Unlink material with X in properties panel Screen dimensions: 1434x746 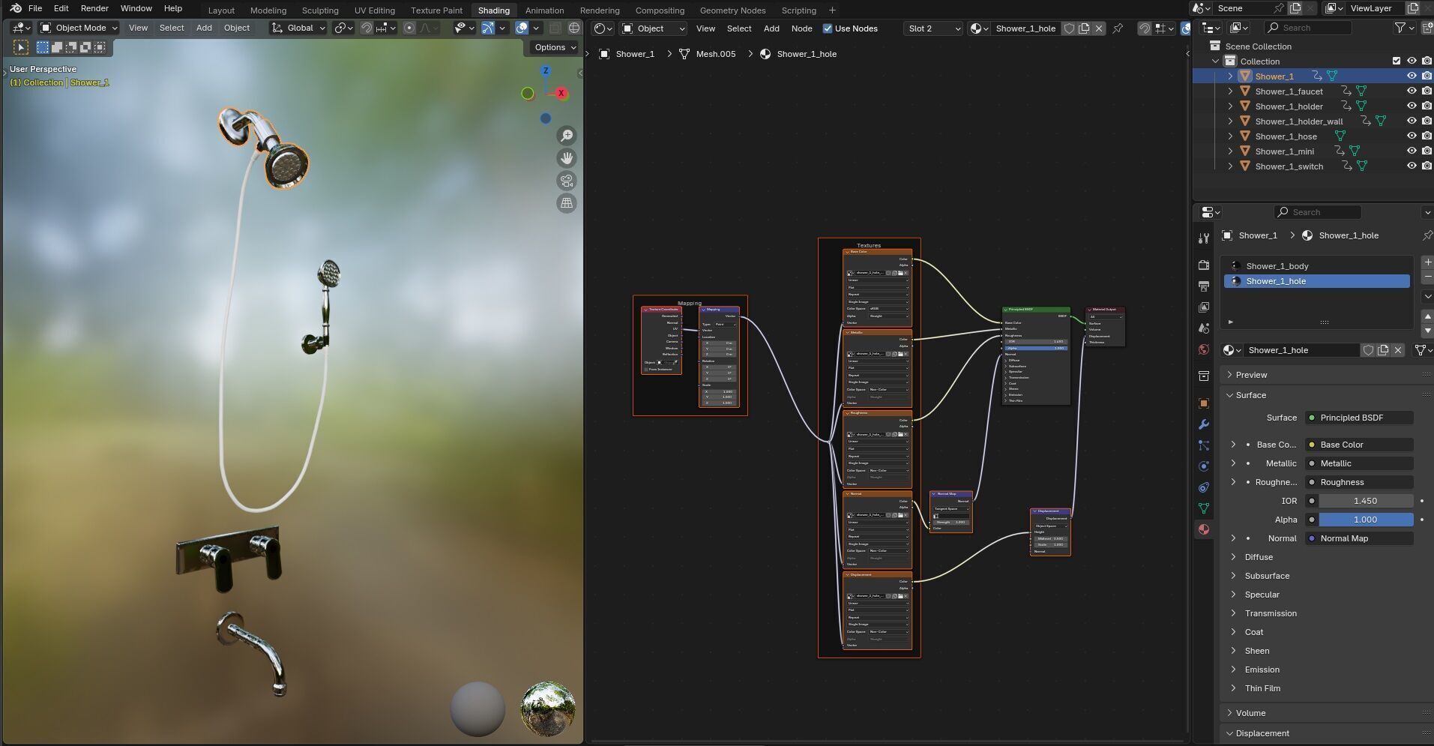tap(1398, 350)
